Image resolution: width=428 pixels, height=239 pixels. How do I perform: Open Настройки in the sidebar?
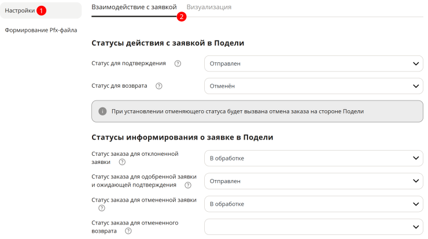(40, 10)
